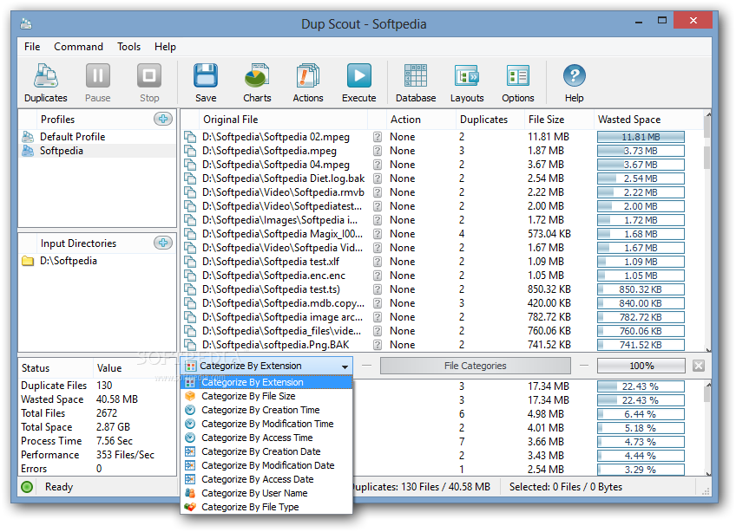
Task: Sort by Wasted Space column header
Action: pos(648,120)
